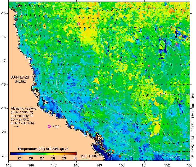196x167 pixels.
Task: Click the Argo float marker near 148.9E, 18.6S
Action: tap(97, 98)
